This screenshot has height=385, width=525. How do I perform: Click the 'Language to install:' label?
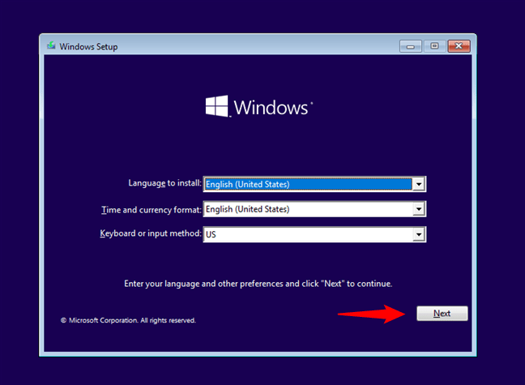tap(164, 183)
